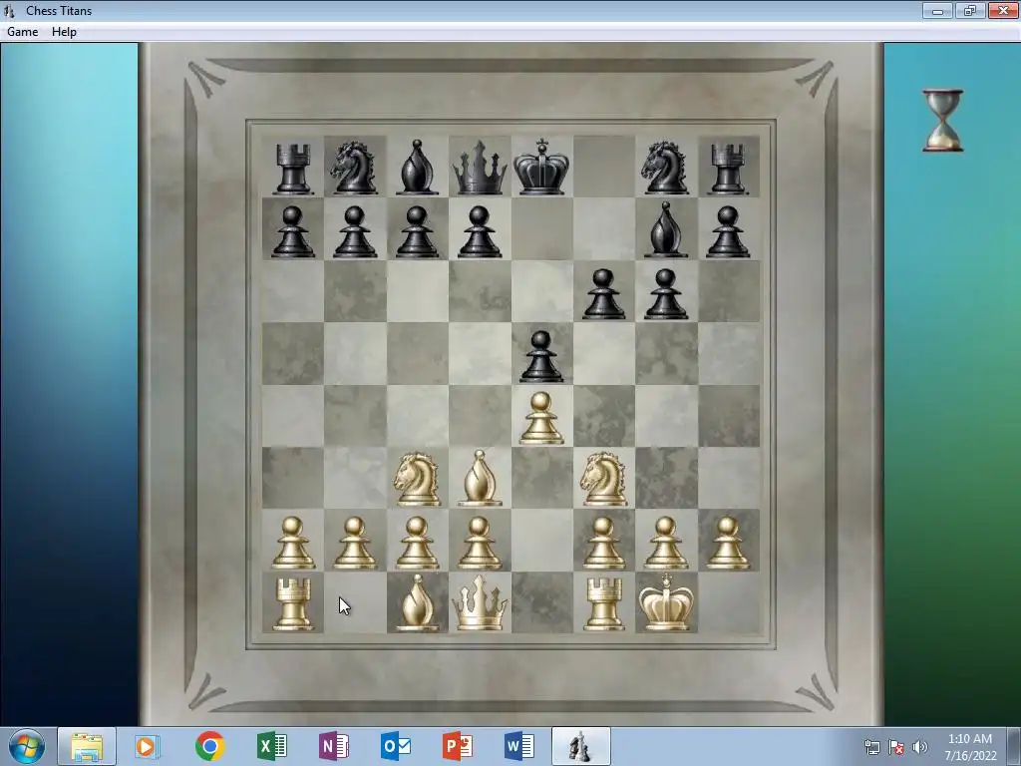1021x766 pixels.
Task: Select the black pawn on h7
Action: (728, 231)
